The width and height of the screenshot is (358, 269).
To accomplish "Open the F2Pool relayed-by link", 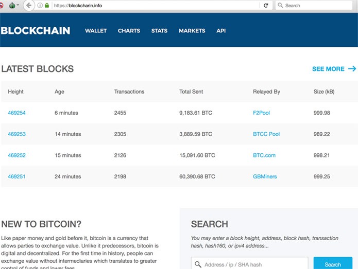I will pos(261,113).
